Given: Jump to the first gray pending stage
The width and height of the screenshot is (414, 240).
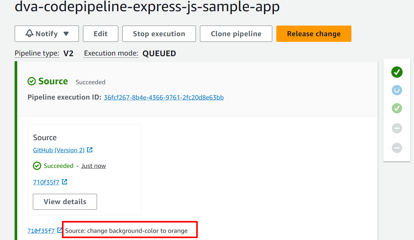Looking at the screenshot, I should pyautogui.click(x=397, y=128).
